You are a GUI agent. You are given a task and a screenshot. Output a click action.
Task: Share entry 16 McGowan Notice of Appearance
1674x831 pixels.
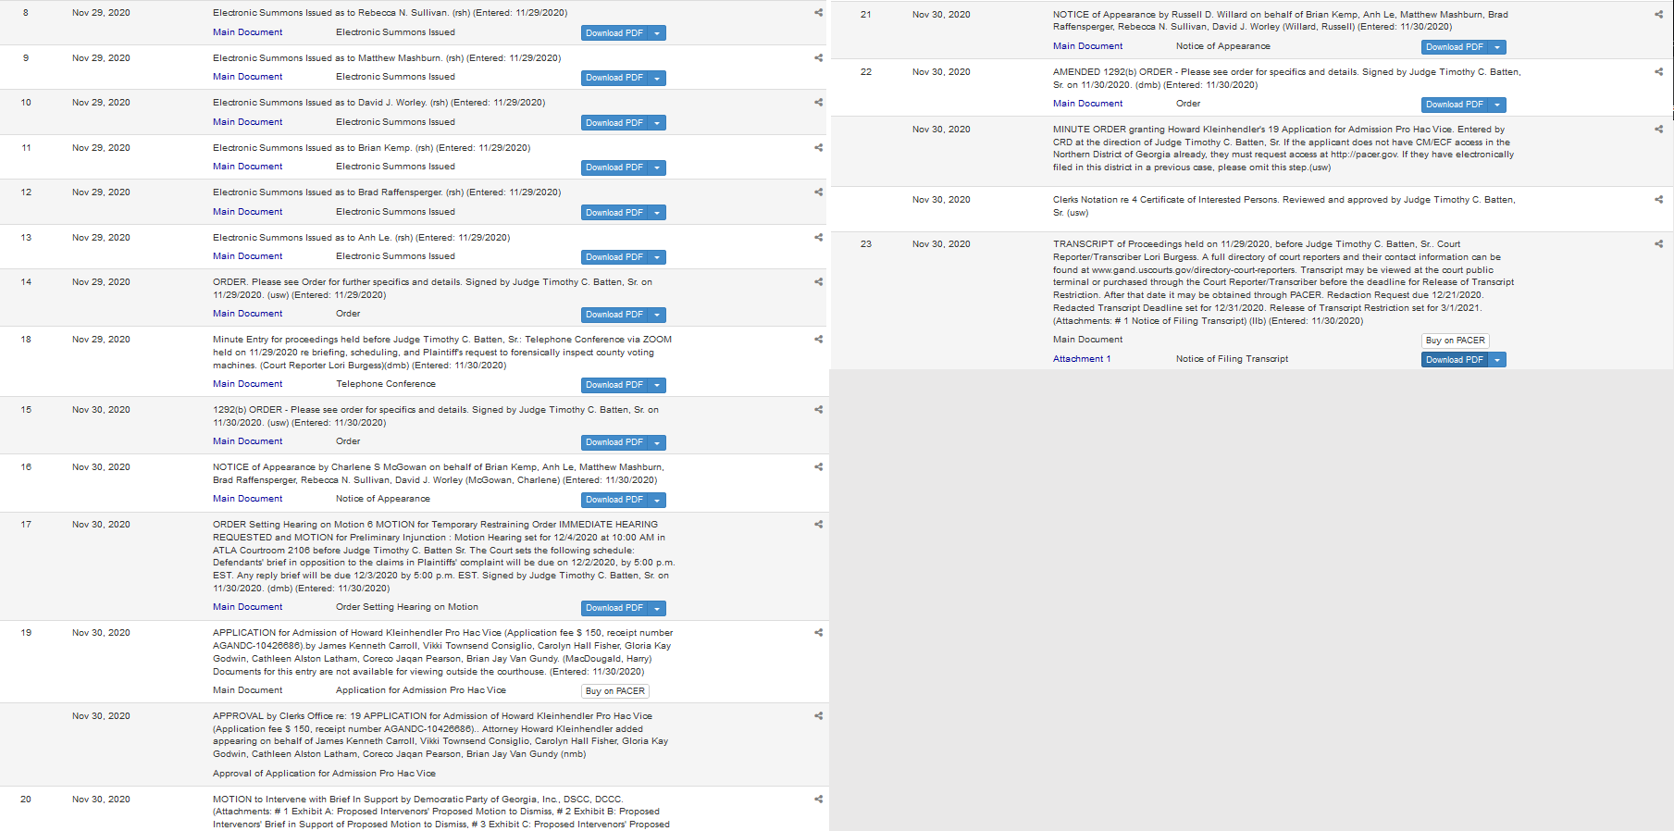point(818,467)
